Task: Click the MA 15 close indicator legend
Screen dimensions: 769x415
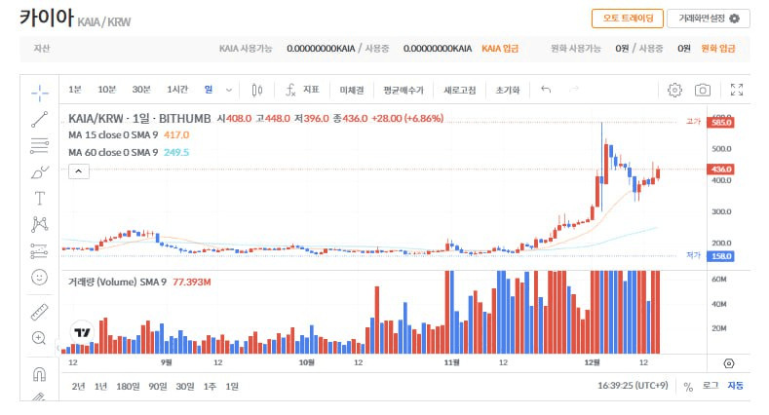Action: [129, 134]
